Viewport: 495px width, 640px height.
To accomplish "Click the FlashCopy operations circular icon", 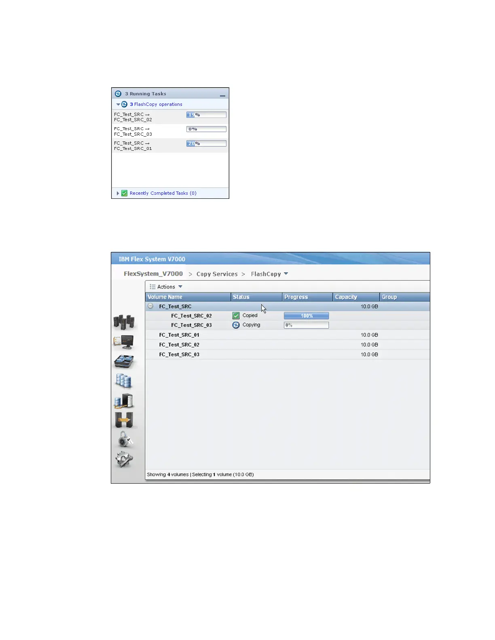I will point(125,104).
